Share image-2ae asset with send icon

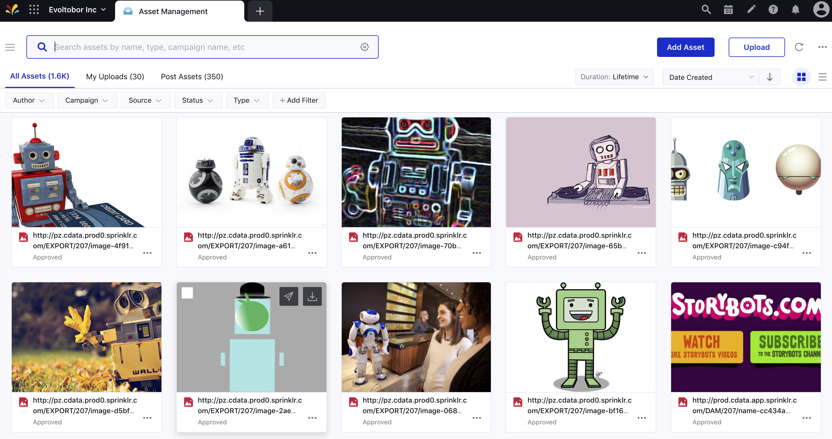tap(288, 296)
